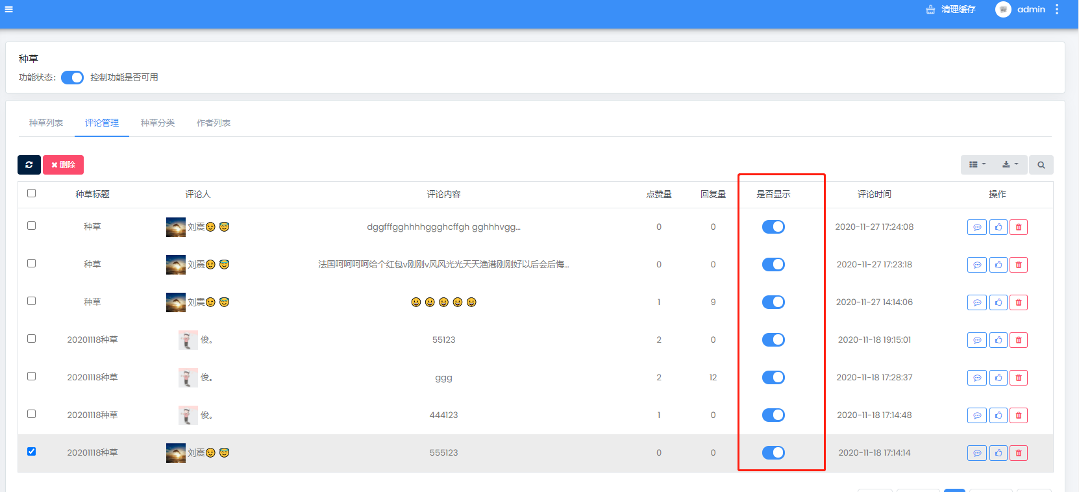This screenshot has width=1079, height=492.
Task: Check the select-all header checkbox
Action: [x=31, y=193]
